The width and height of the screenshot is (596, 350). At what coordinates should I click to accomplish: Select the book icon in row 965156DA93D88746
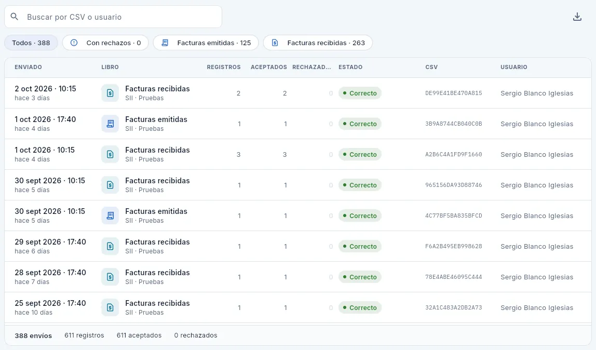[x=110, y=185]
